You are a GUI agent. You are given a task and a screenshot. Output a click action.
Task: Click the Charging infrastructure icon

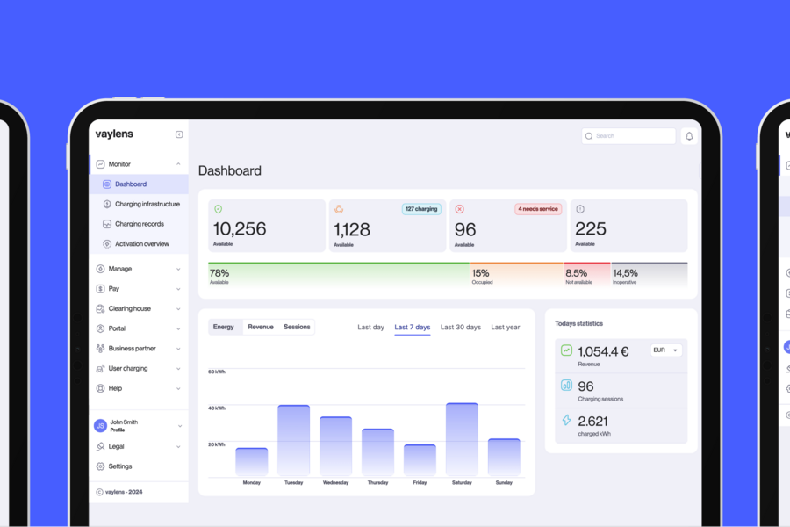coord(107,205)
